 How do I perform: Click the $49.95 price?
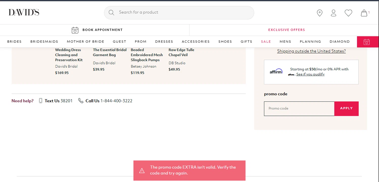point(174,69)
